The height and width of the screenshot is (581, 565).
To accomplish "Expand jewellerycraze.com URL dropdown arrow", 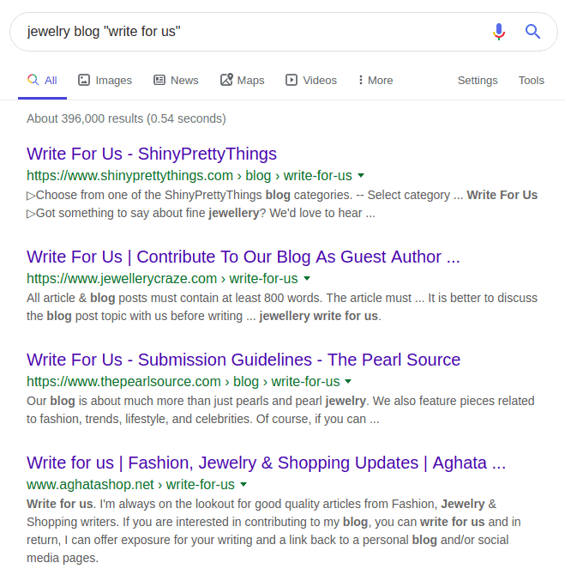I will 307,279.
